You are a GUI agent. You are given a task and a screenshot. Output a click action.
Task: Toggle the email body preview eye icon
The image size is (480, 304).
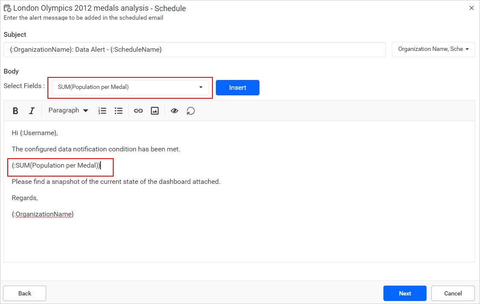coord(174,110)
